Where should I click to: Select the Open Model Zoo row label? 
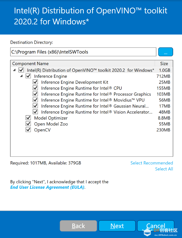coord(51,124)
